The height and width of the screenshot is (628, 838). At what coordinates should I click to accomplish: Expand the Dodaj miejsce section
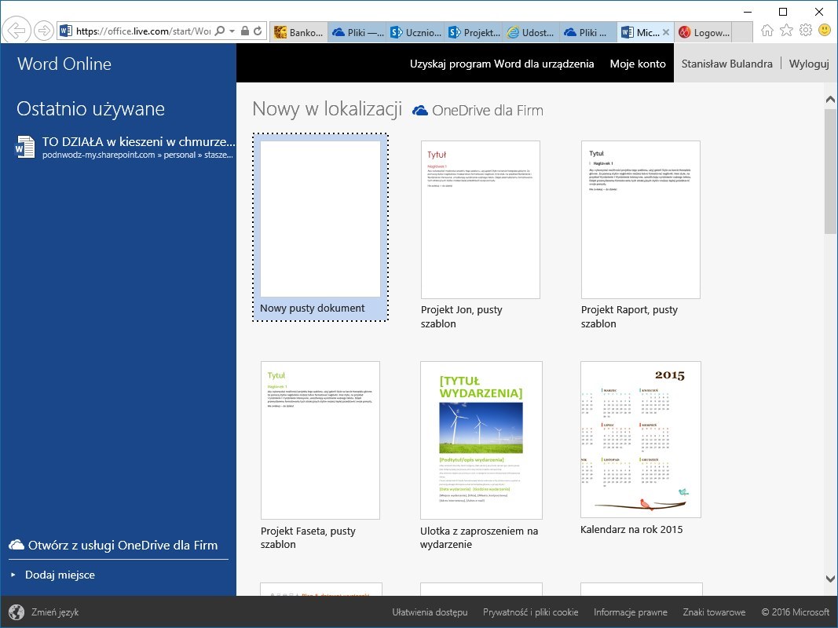[60, 575]
